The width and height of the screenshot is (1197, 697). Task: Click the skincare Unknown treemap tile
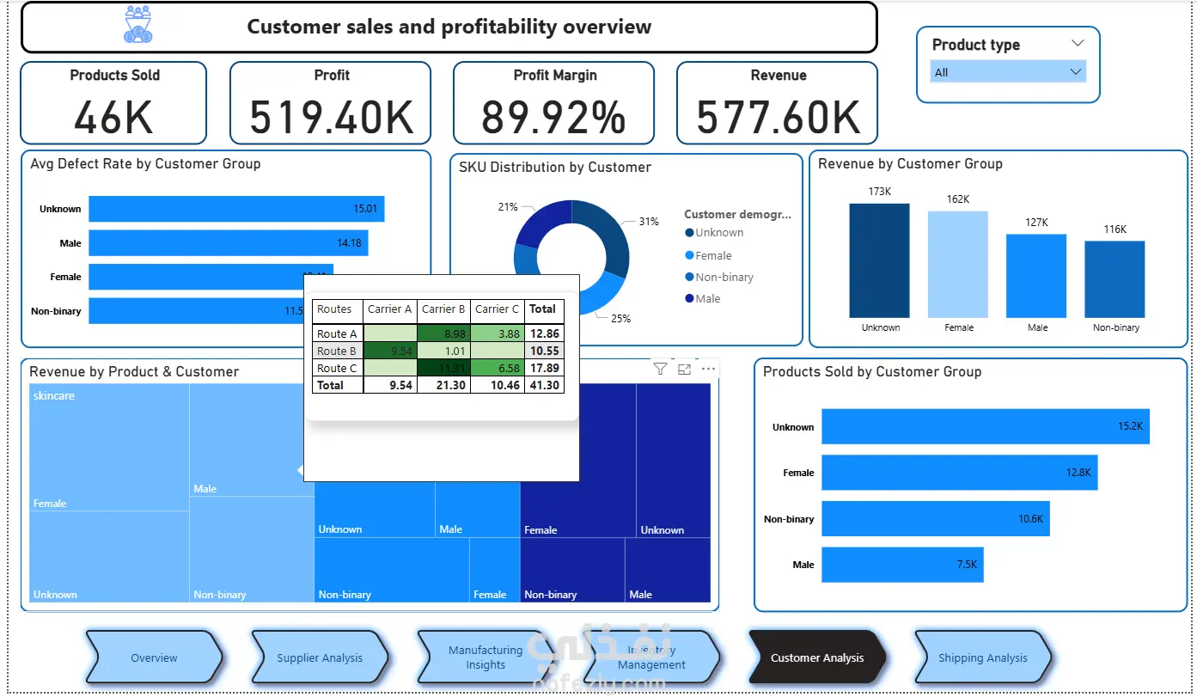click(x=109, y=557)
